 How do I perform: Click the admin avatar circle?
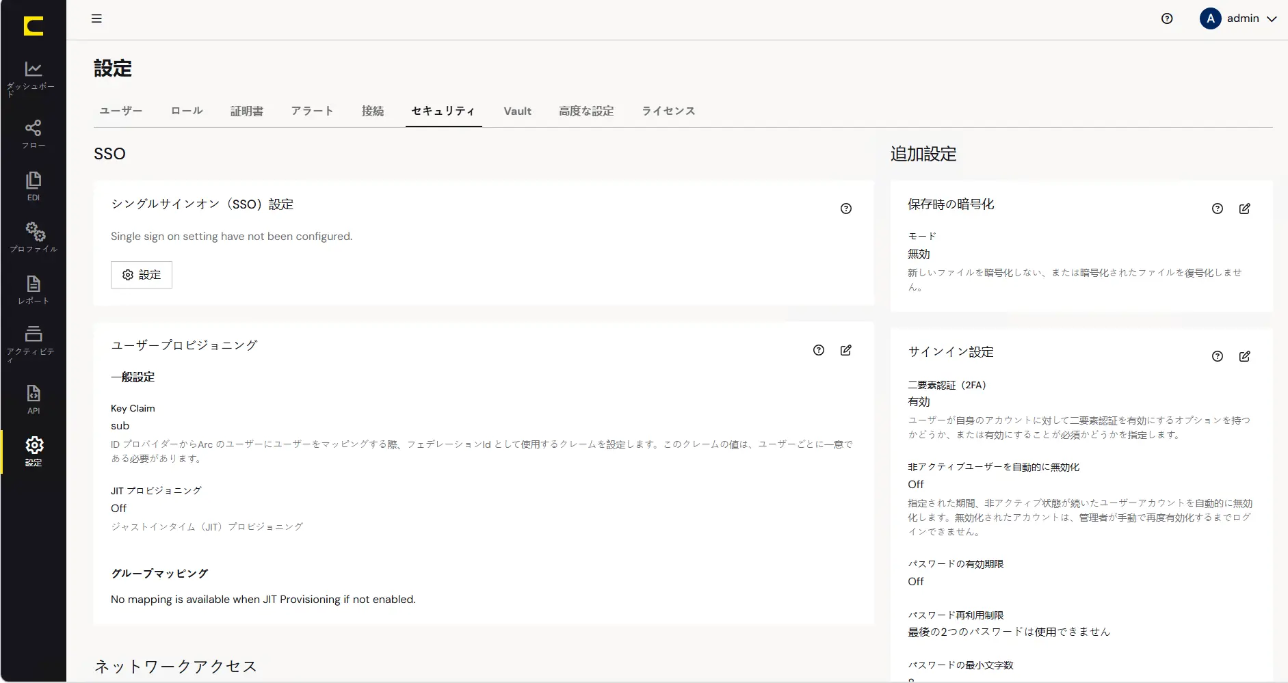(1210, 18)
